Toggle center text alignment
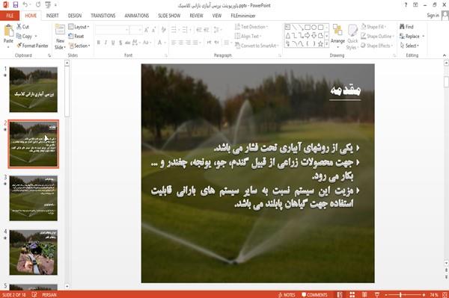Screen dimensions: 449x298 [181, 43]
